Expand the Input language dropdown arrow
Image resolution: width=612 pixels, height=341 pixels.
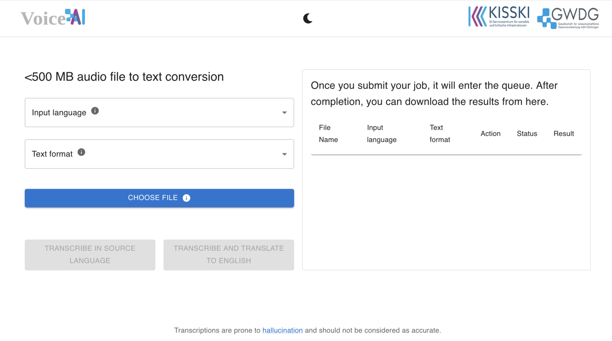[285, 113]
